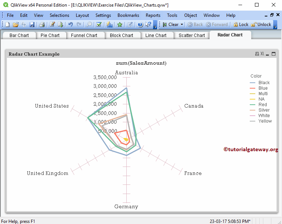This screenshot has width=282, height=224.
Task: Click the green star Add Bookmark icon
Action: pyautogui.click(x=120, y=25)
